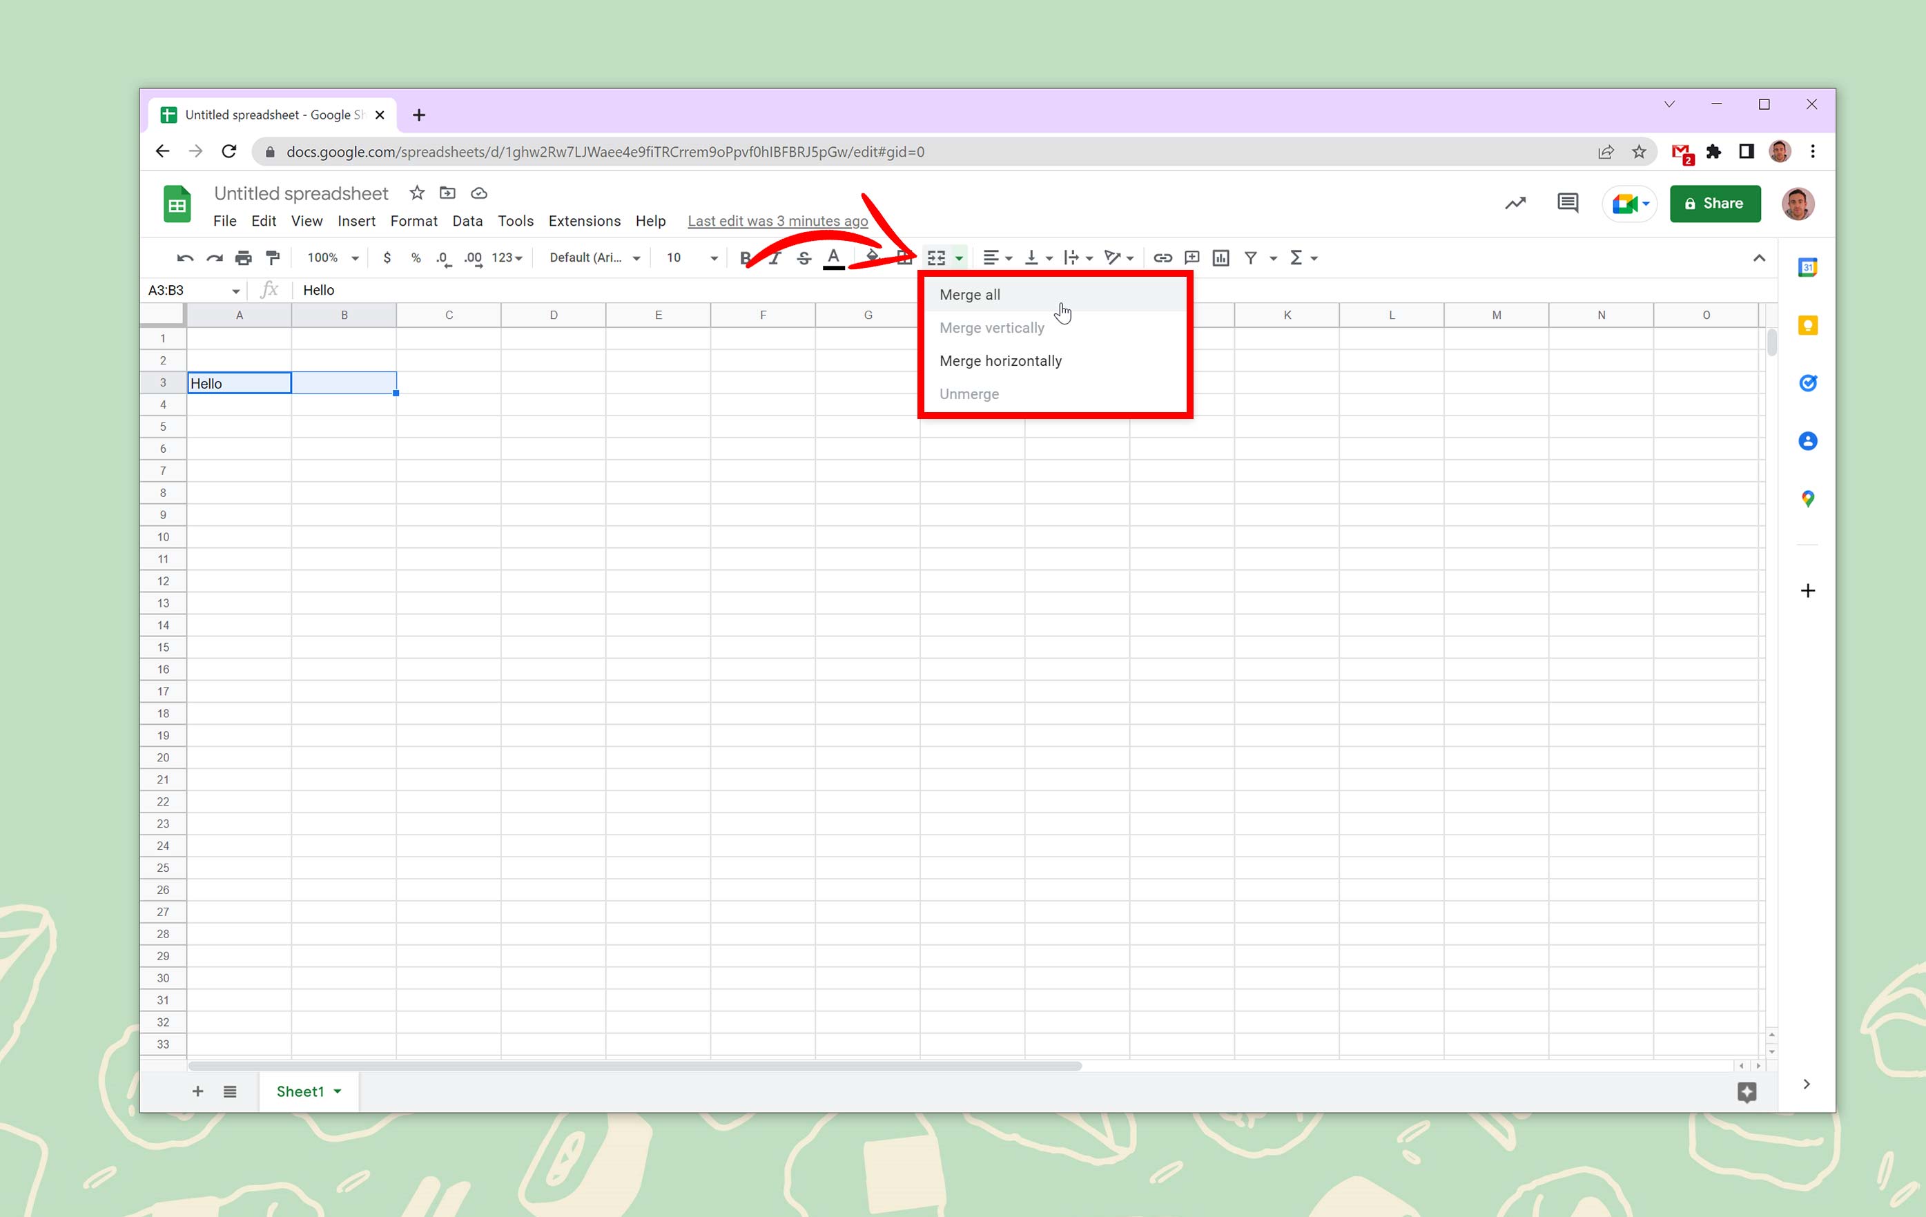Open the text color picker

[833, 257]
